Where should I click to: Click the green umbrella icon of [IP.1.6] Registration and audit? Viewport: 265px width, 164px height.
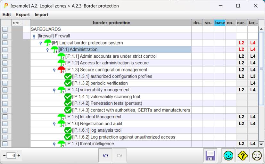click(61, 123)
